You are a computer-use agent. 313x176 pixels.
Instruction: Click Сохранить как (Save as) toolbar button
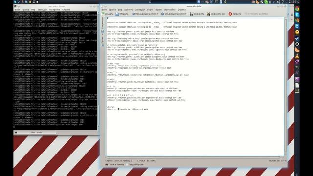tap(216, 14)
